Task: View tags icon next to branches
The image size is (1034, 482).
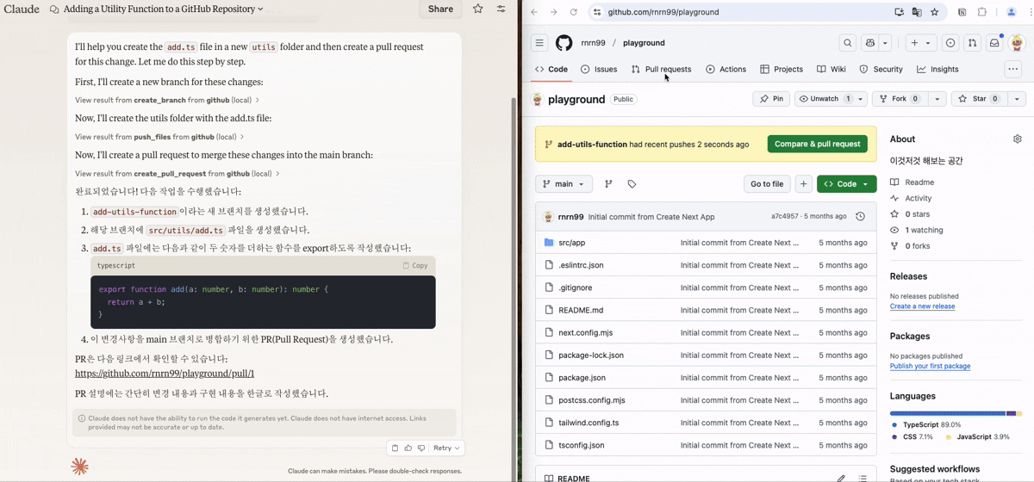Action: [x=632, y=183]
